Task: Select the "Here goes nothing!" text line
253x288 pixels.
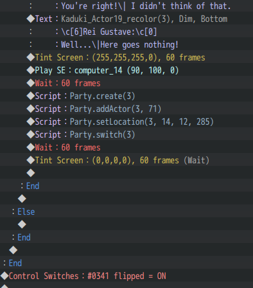Action: coord(126,44)
